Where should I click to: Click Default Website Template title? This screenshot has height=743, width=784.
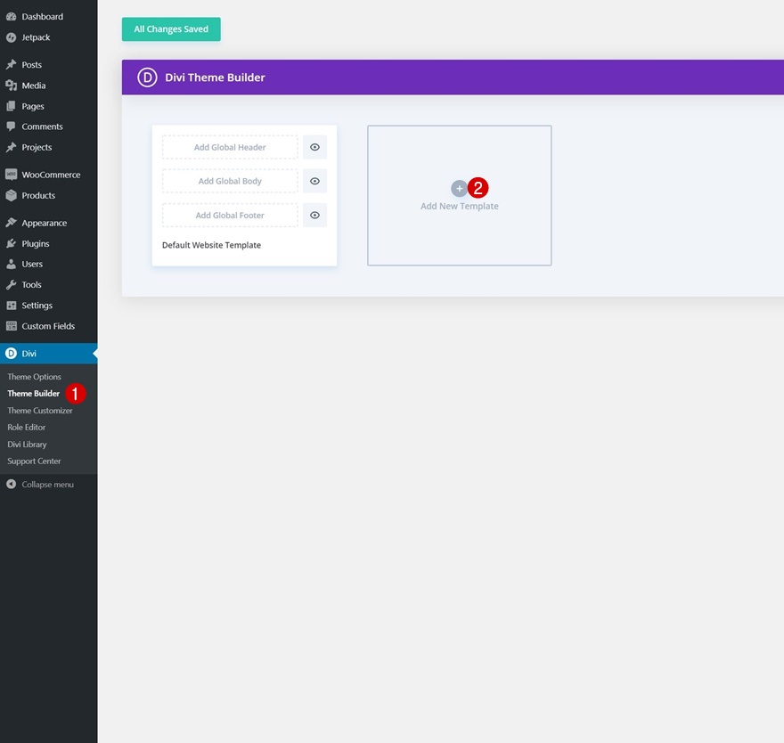click(211, 245)
